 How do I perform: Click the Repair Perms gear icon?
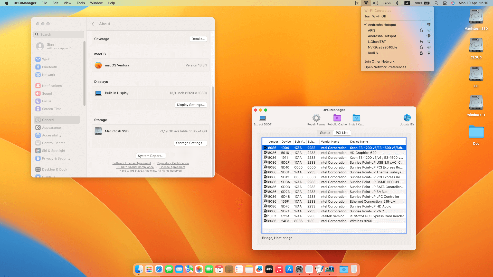316,118
